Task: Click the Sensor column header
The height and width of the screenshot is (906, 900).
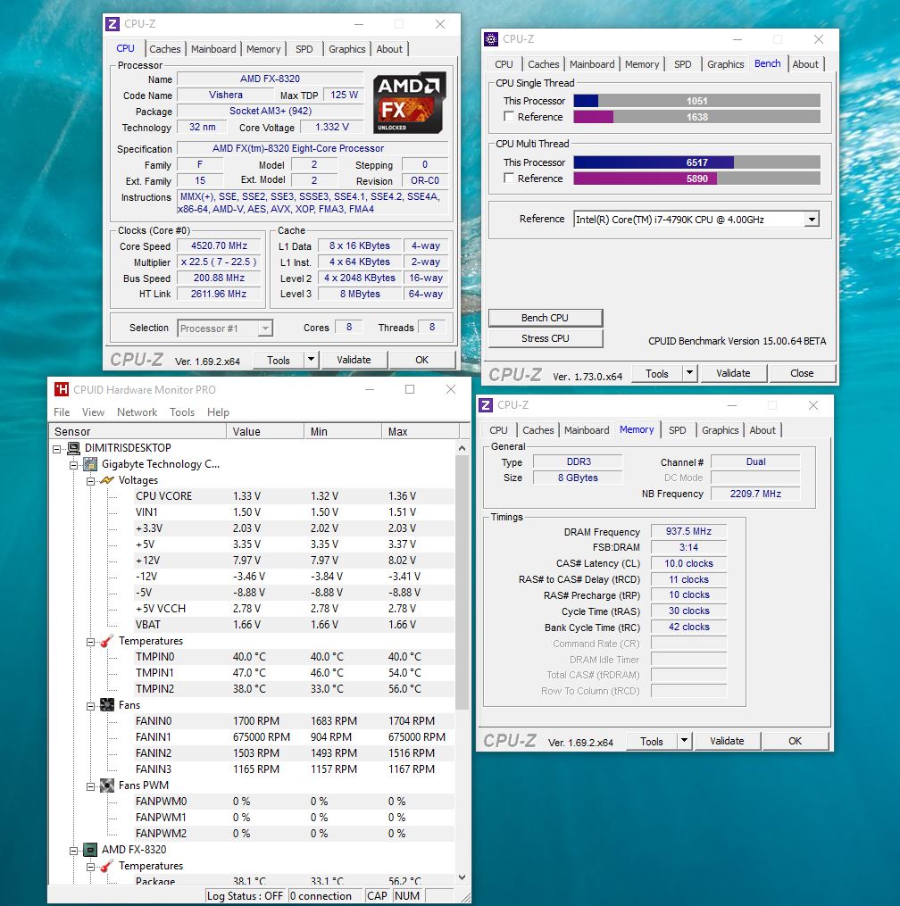Action: pyautogui.click(x=138, y=431)
